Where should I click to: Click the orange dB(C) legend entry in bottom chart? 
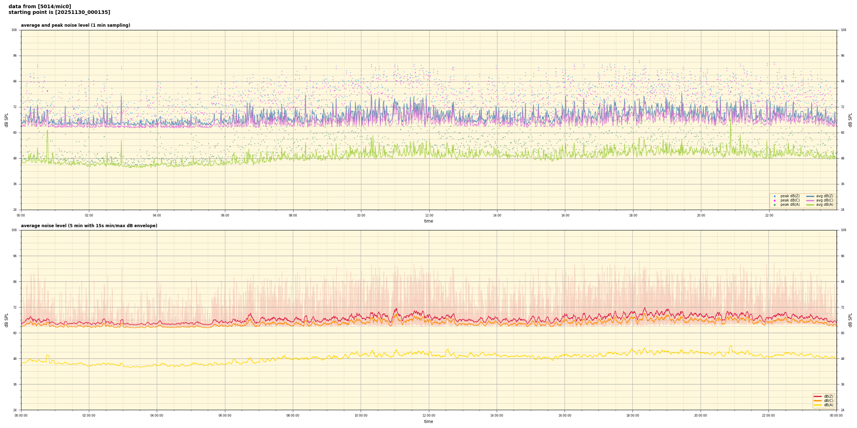tap(818, 401)
